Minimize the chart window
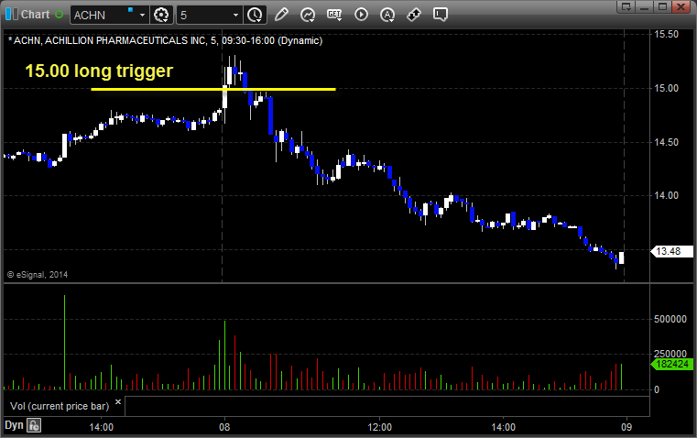697x438 pixels. (x=645, y=6)
